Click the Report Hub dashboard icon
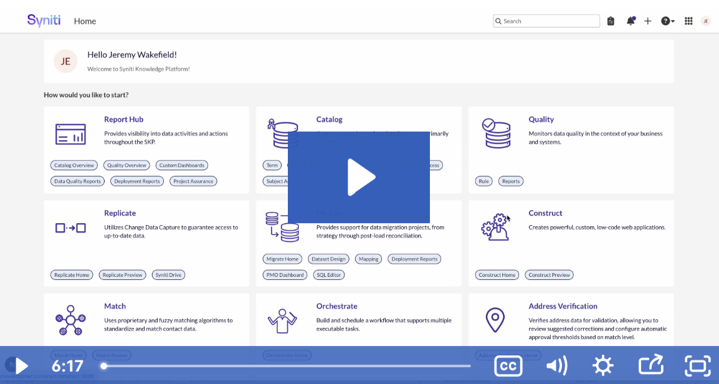The height and width of the screenshot is (384, 719). point(70,134)
